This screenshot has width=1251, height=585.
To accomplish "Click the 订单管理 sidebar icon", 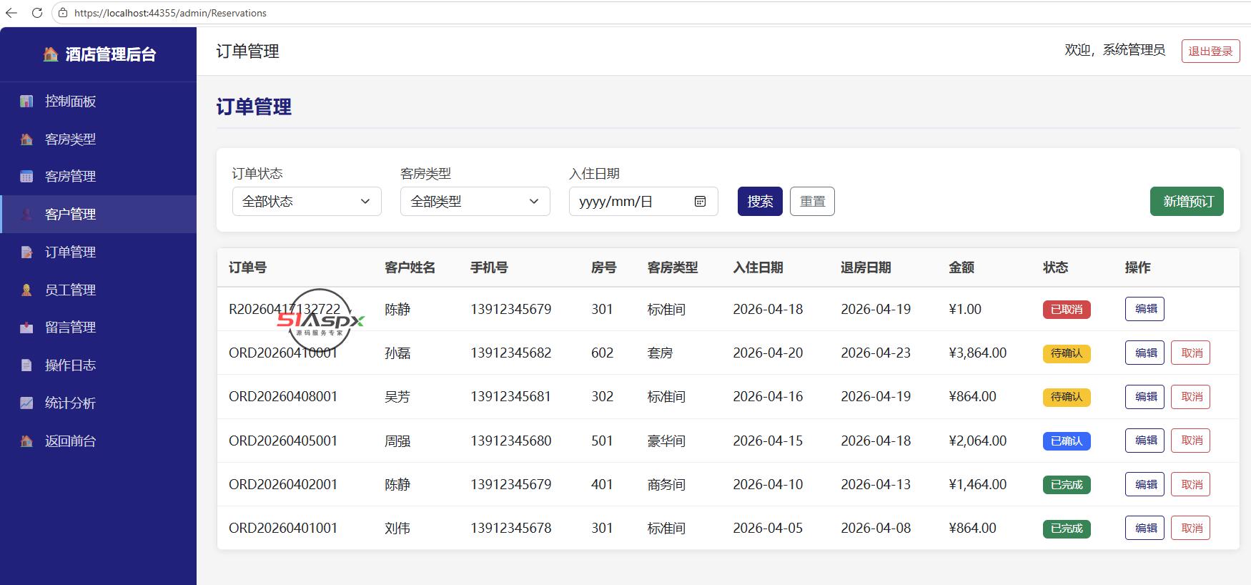I will [26, 252].
